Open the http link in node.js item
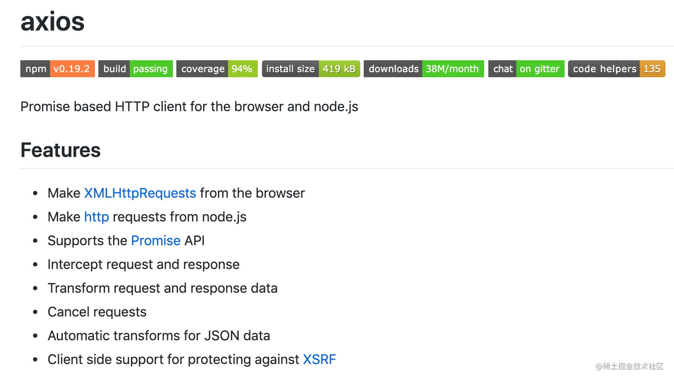 [97, 217]
